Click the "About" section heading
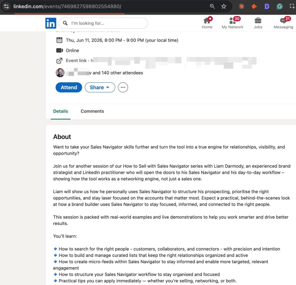Screen dimensions: 296x285 click(62, 137)
